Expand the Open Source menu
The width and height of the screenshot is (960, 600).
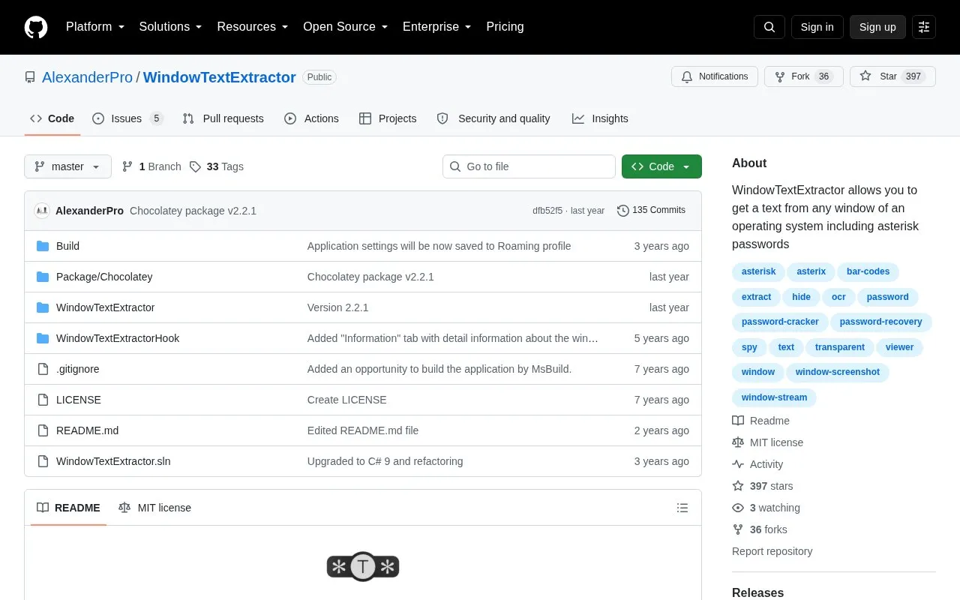(346, 27)
